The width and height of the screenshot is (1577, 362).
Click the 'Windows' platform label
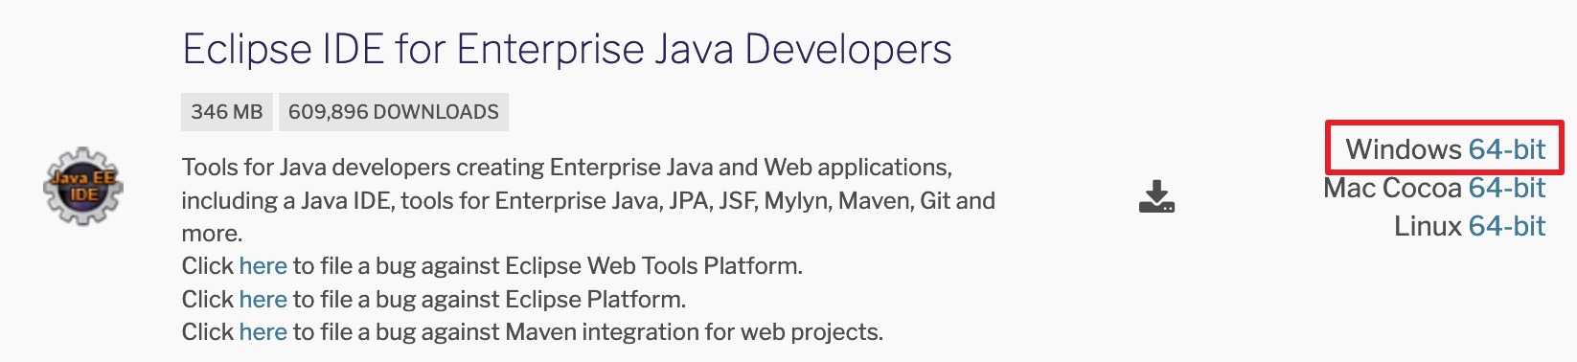coord(1404,149)
